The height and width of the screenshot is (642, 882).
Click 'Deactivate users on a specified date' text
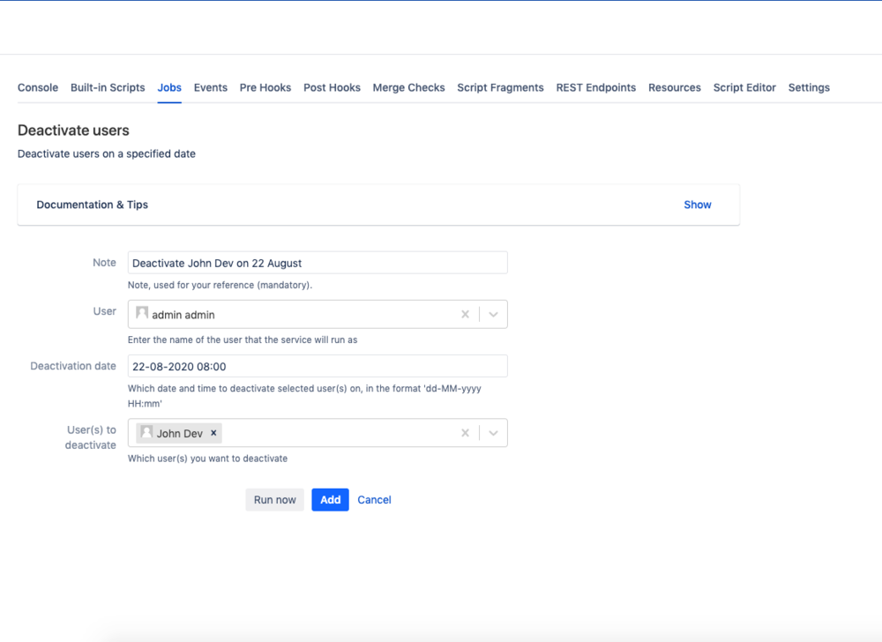(107, 154)
